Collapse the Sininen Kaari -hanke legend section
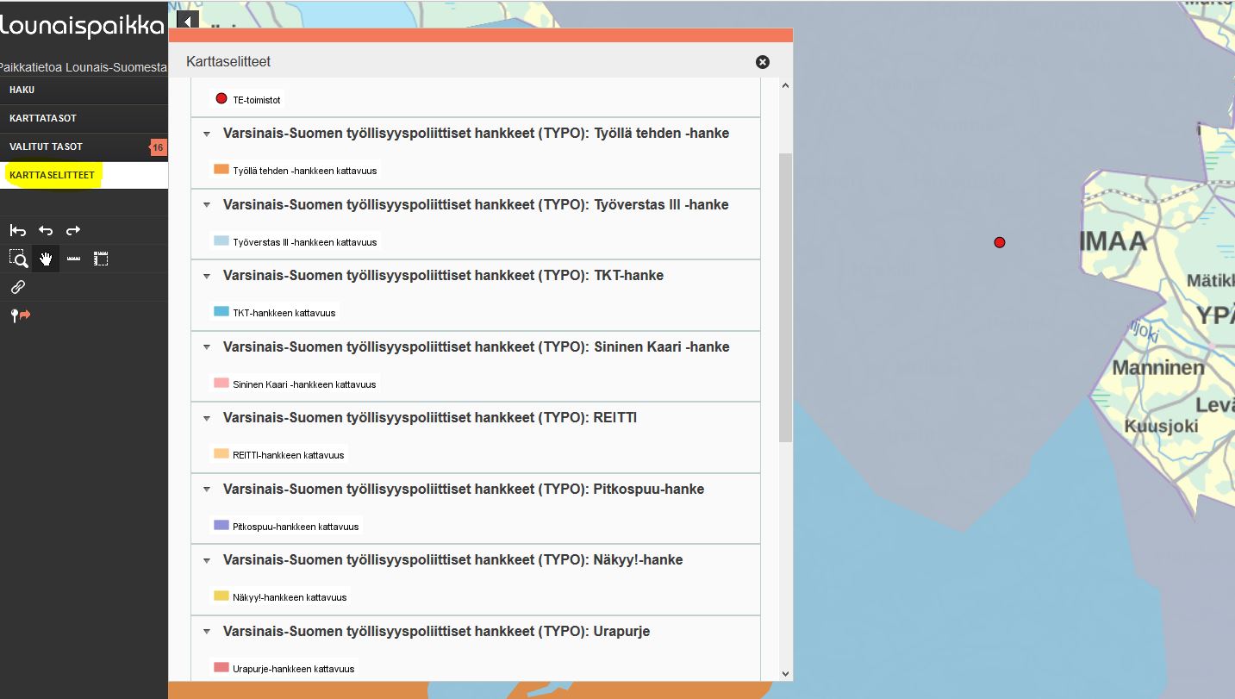Screen dimensions: 1235x699 point(207,347)
